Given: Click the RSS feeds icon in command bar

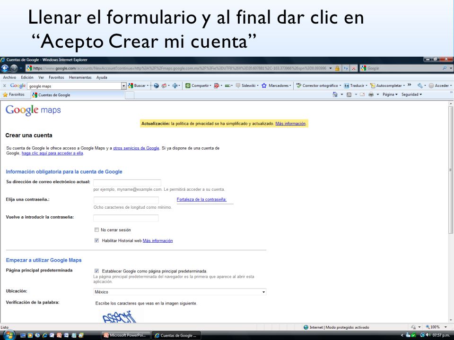Looking at the screenshot, I should pyautogui.click(x=349, y=94).
